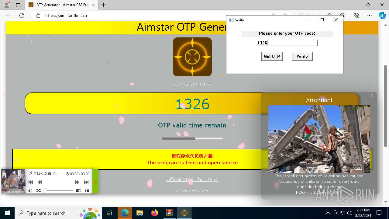Open network status tray icon
Viewport: 389px width, 219px height.
[343, 213]
